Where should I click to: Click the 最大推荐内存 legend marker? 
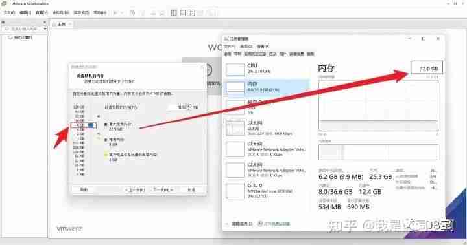106,124
